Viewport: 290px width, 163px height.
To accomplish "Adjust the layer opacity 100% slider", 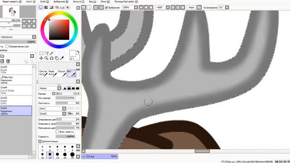I will click(x=18, y=42).
